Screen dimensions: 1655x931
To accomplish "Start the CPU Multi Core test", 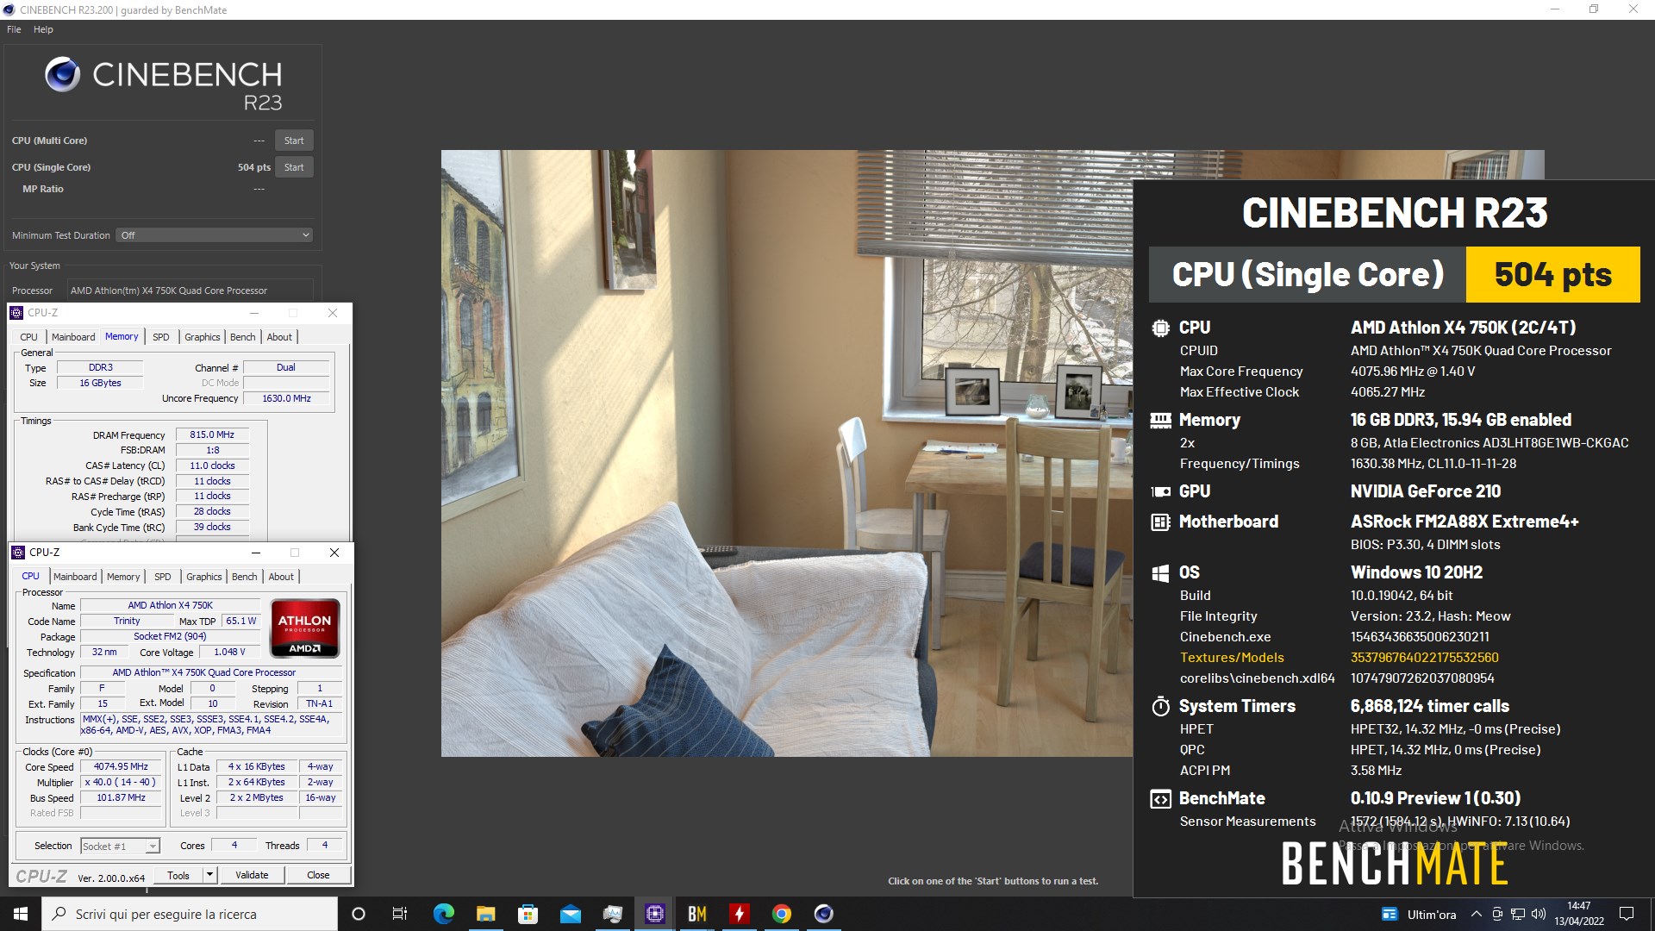I will point(294,141).
